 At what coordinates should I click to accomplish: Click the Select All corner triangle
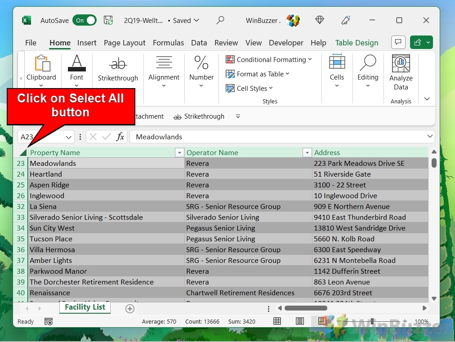(x=23, y=153)
